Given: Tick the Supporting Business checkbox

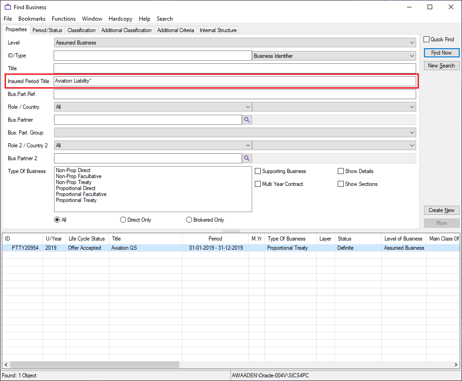Looking at the screenshot, I should tap(258, 171).
